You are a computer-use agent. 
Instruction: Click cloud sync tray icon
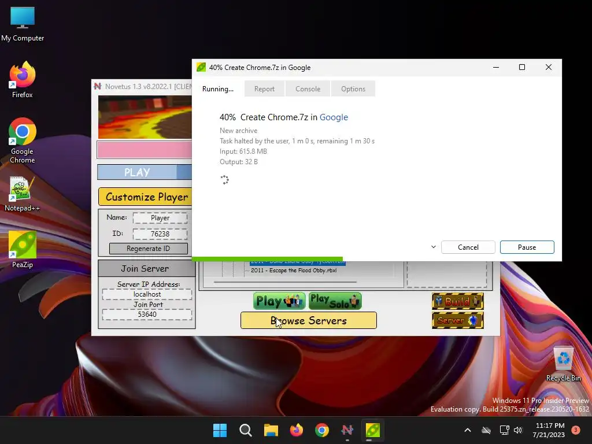tap(486, 430)
